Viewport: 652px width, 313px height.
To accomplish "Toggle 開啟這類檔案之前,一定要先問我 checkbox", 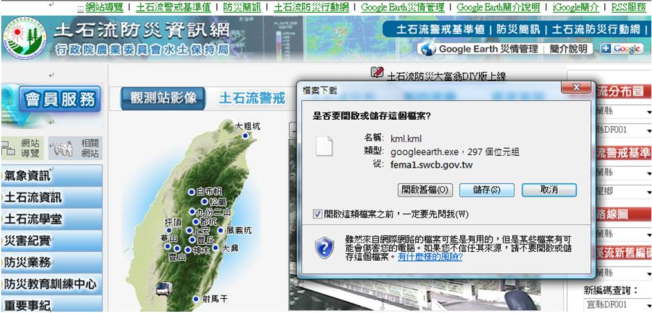I will click(x=317, y=214).
